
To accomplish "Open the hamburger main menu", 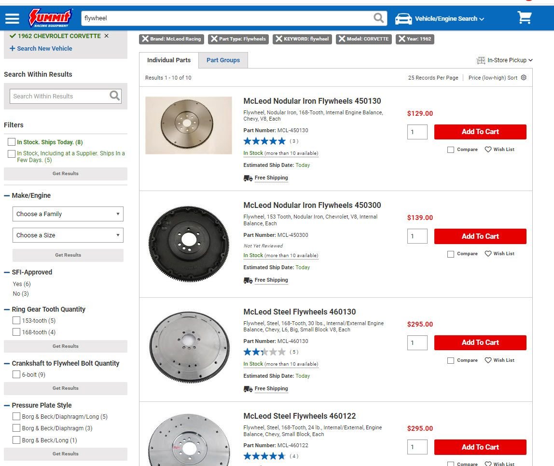I will point(12,18).
